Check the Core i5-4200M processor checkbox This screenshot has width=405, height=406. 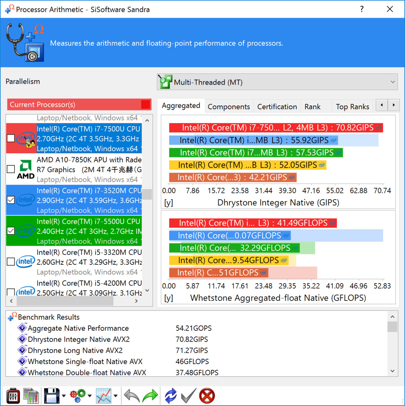11,292
